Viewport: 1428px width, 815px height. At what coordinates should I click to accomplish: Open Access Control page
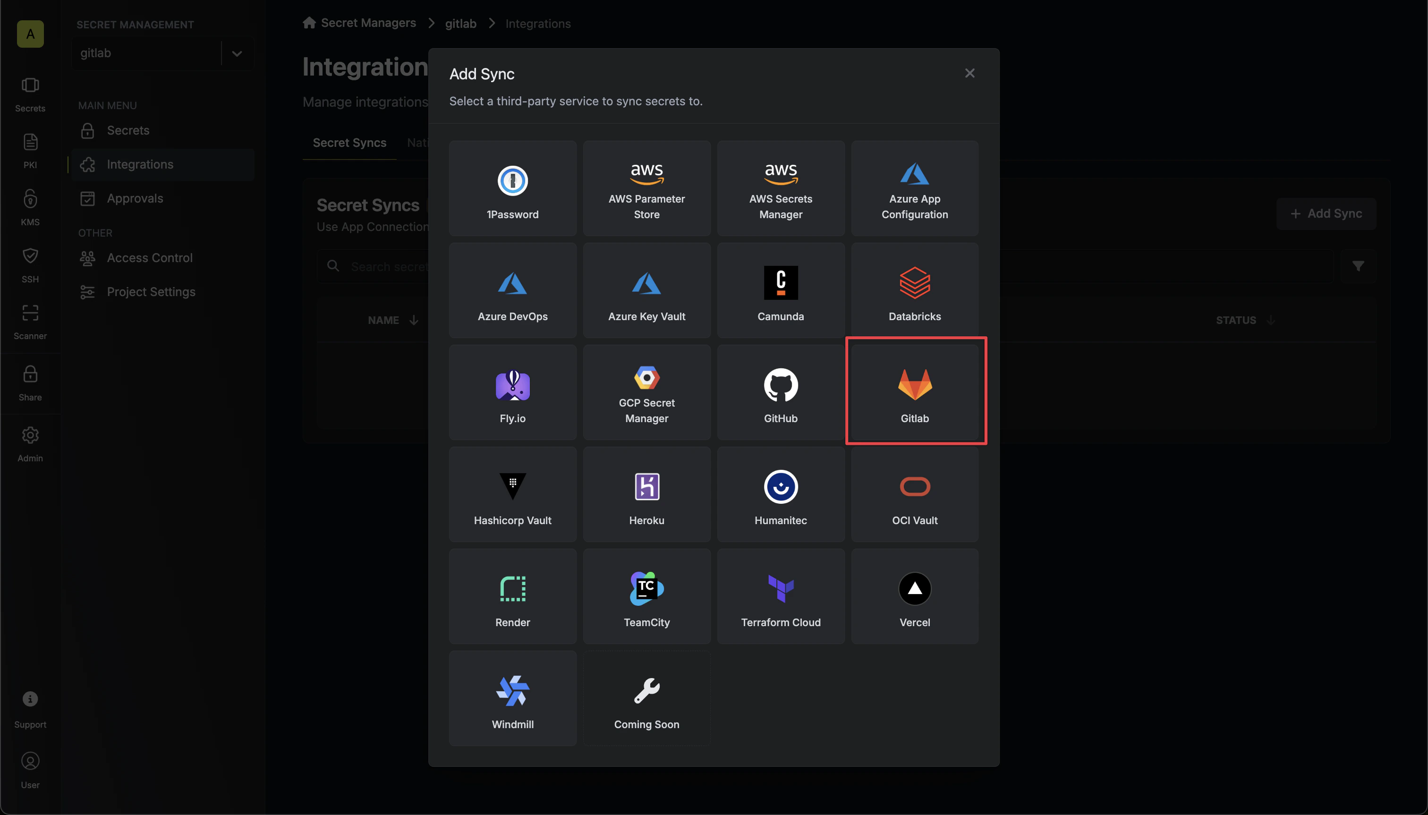click(162, 258)
